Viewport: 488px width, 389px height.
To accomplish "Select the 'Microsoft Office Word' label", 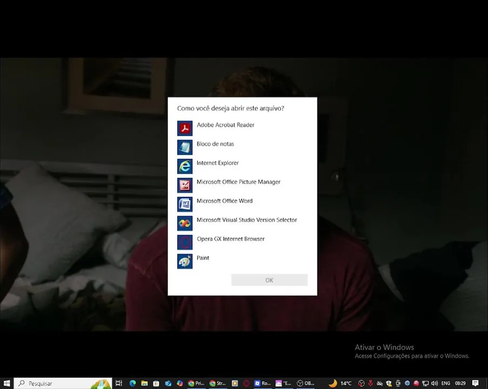I will coord(224,201).
